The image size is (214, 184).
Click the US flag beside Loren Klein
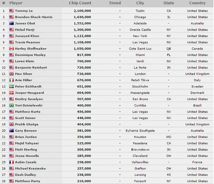(12, 61)
